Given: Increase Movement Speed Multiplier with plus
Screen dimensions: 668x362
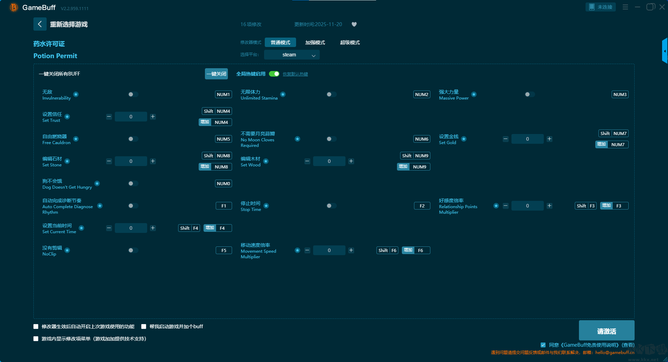Looking at the screenshot, I should coord(351,250).
